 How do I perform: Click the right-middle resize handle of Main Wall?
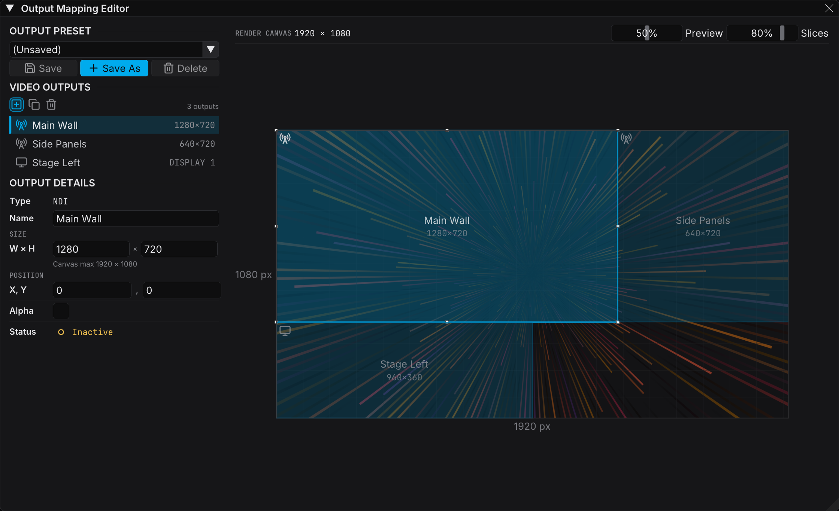coord(618,226)
